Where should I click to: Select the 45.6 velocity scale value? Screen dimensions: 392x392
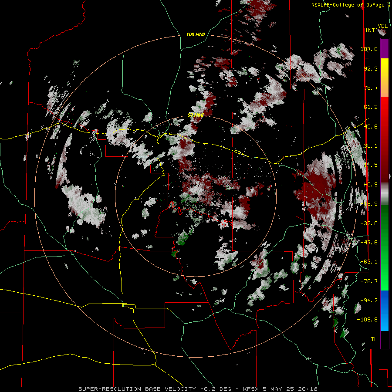coord(371,126)
